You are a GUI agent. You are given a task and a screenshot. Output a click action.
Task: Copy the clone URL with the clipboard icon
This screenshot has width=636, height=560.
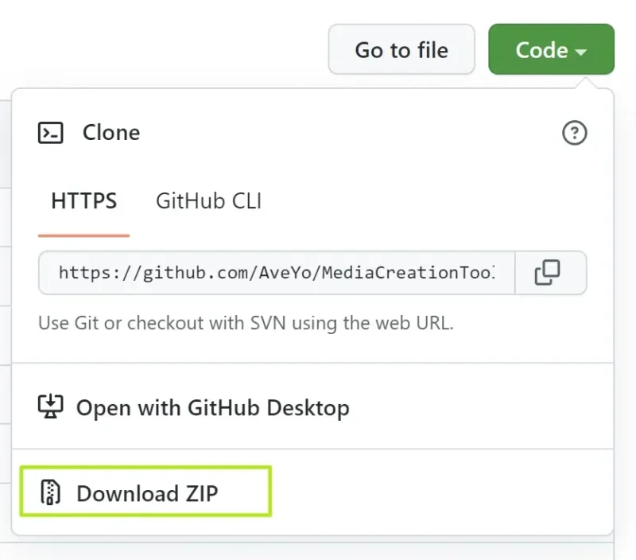click(x=547, y=273)
